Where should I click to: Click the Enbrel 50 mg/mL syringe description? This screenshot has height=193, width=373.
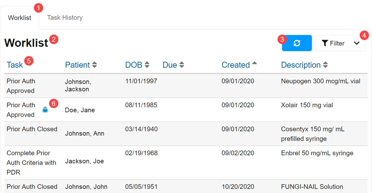[x=317, y=153]
